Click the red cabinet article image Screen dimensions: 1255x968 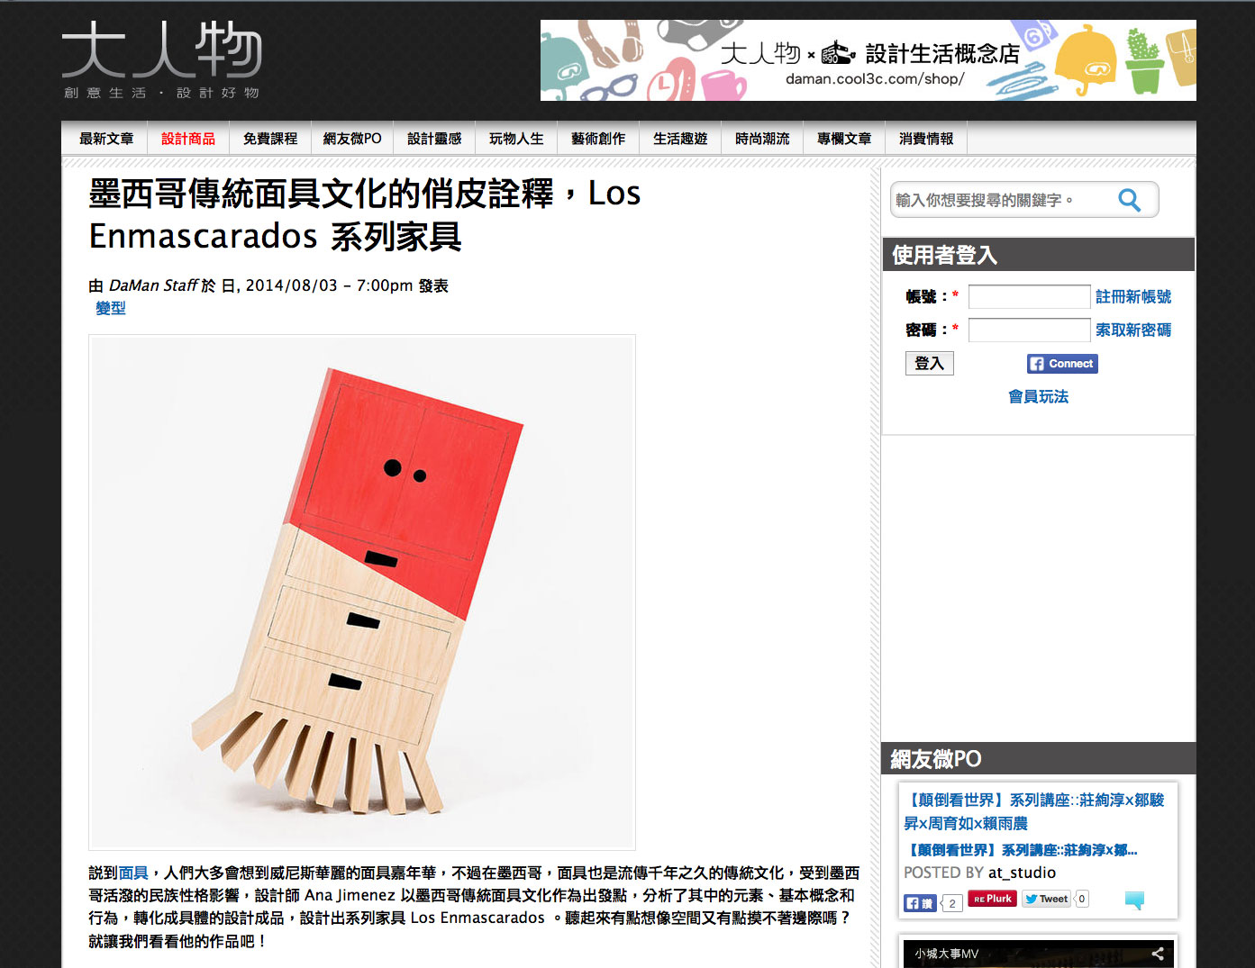tap(362, 593)
